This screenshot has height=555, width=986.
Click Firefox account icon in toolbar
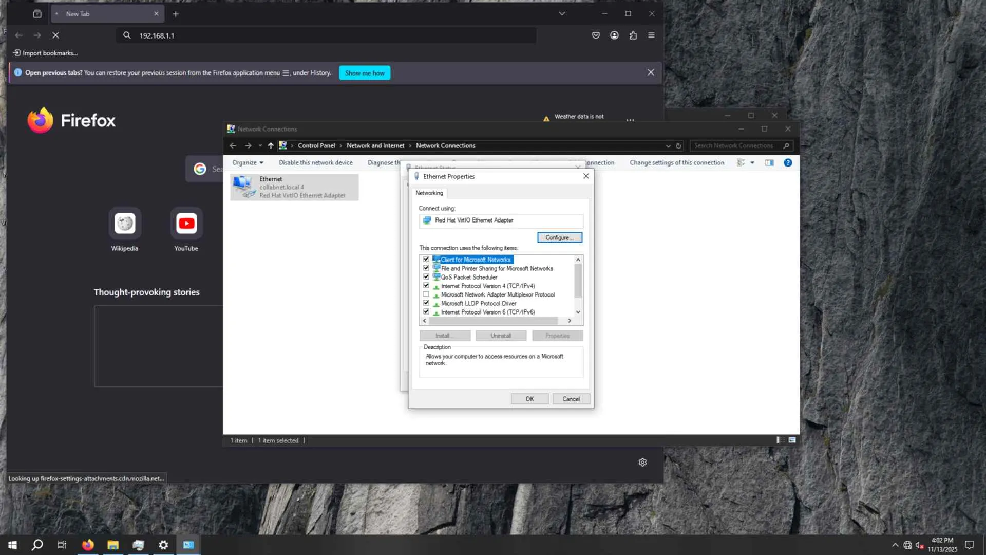click(x=614, y=35)
